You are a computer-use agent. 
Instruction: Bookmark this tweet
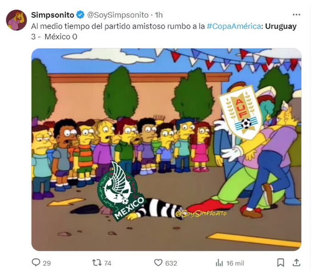[281, 263]
